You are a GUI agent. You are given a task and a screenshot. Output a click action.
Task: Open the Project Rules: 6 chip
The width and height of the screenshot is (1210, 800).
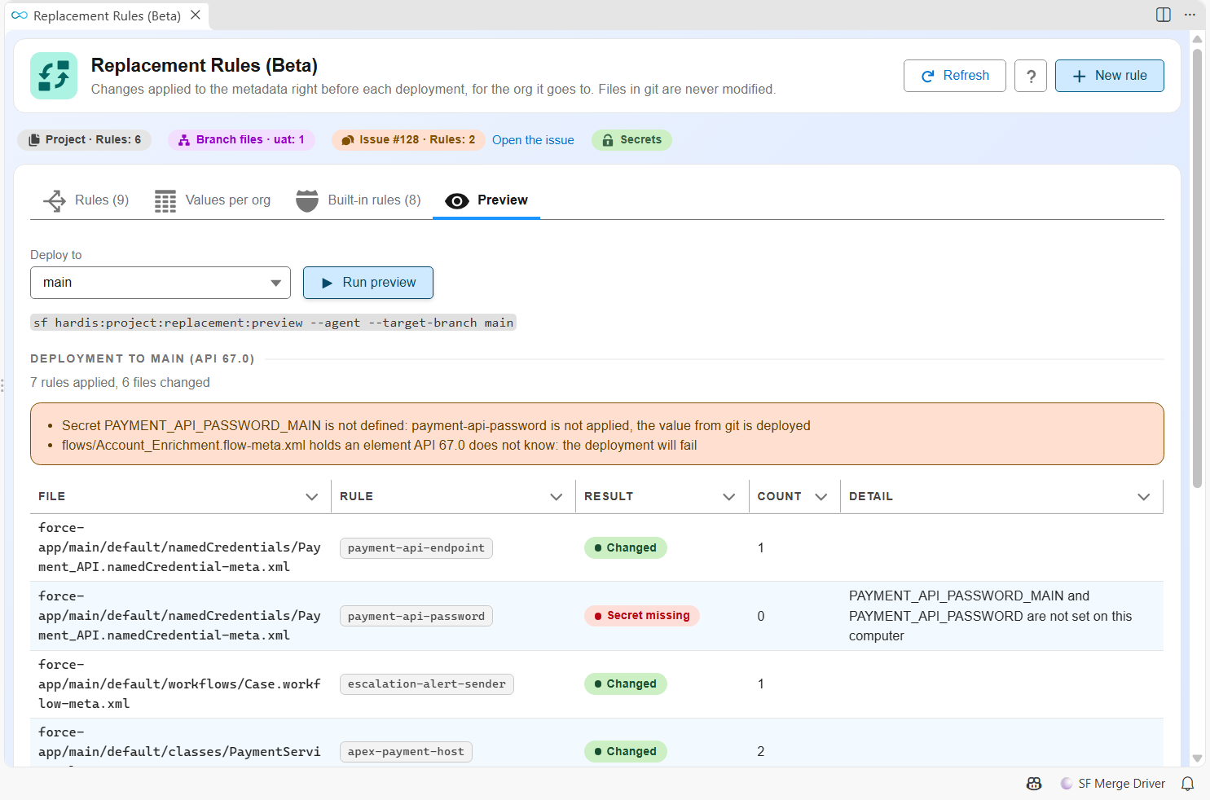pos(85,140)
